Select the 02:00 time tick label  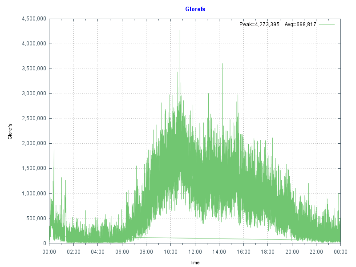[73, 251]
